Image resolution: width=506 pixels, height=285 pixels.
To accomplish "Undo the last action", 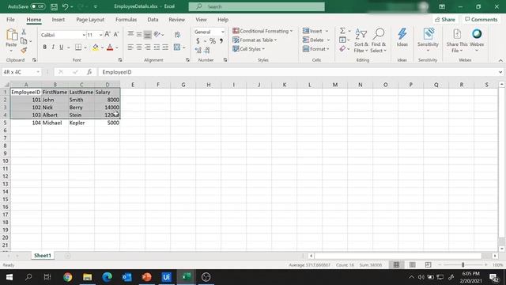I will coord(65,6).
